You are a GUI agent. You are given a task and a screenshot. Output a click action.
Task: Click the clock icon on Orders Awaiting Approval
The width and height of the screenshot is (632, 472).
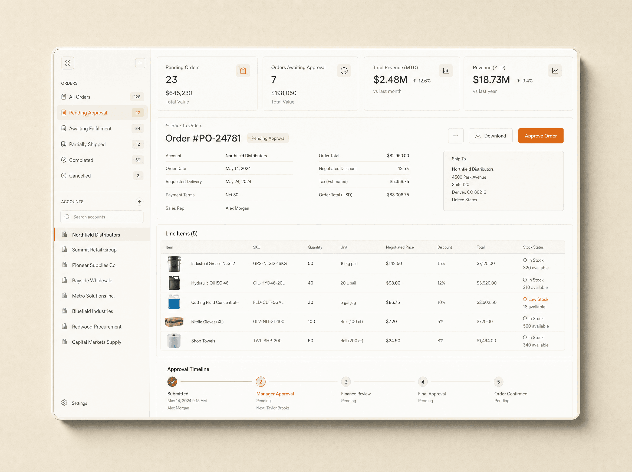[344, 71]
